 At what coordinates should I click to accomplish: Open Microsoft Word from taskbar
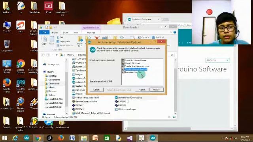(x=72, y=138)
